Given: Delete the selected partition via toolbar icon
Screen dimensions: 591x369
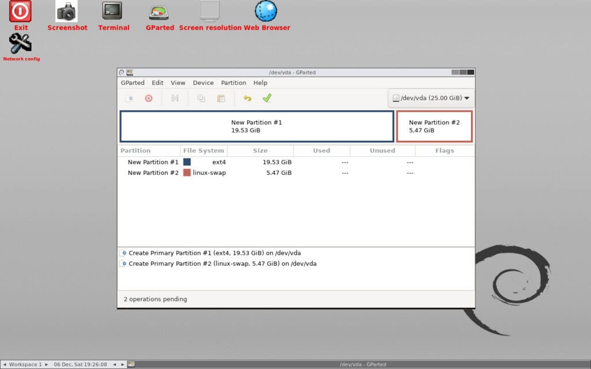Looking at the screenshot, I should [148, 98].
